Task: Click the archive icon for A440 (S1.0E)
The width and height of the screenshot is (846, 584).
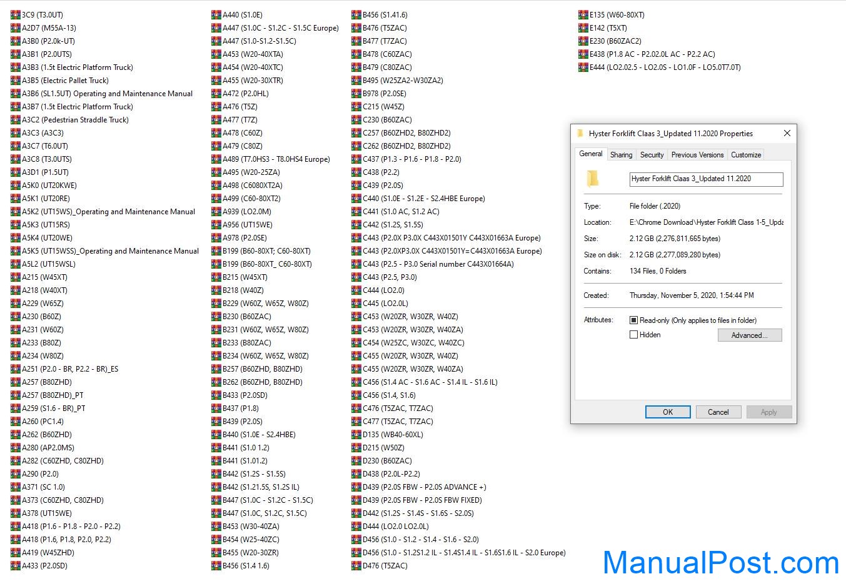Action: pos(216,14)
